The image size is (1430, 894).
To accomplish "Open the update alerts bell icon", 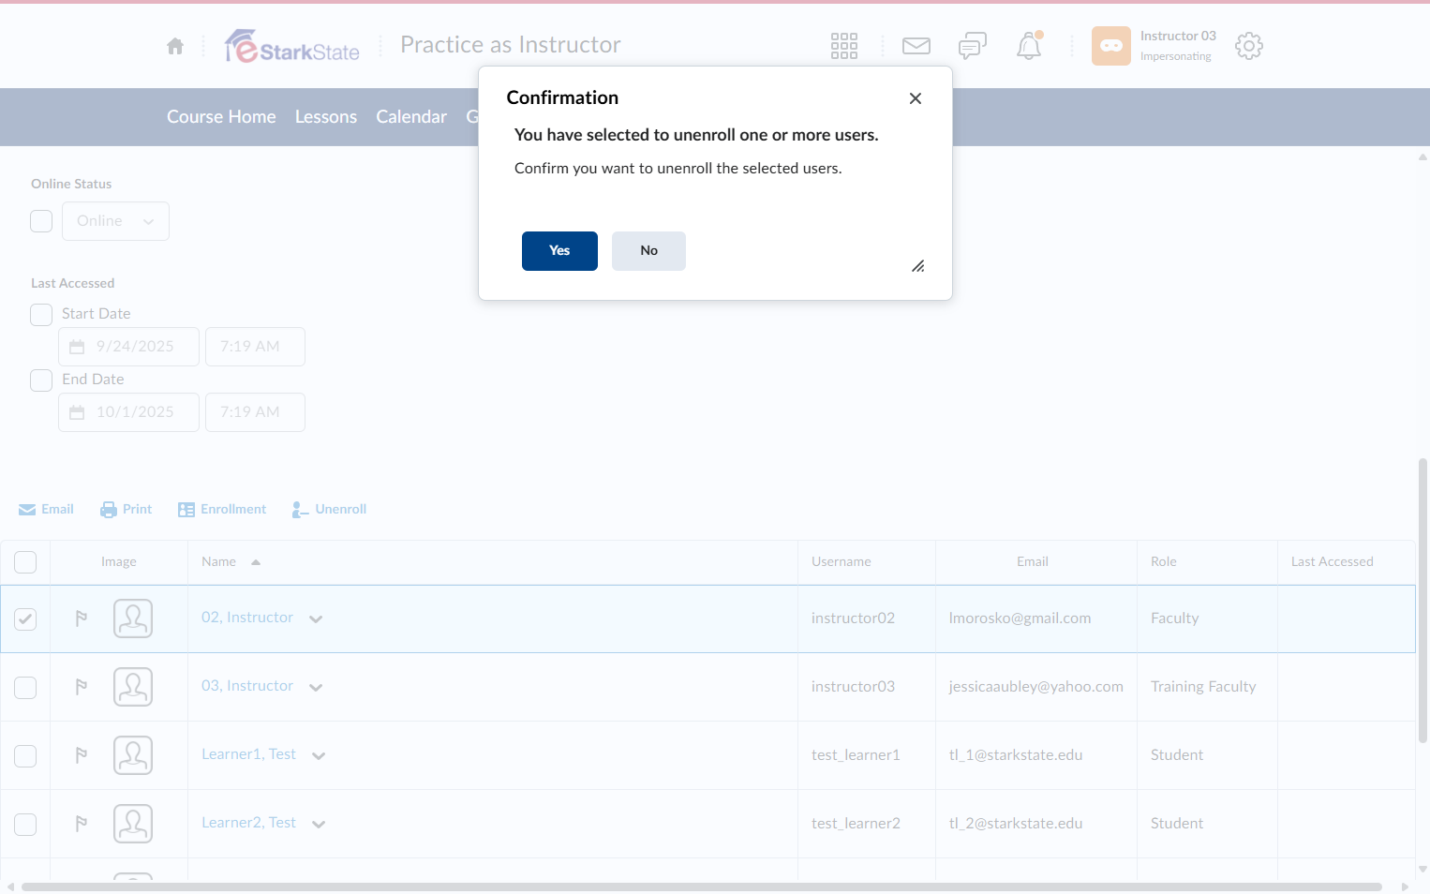I will [1029, 46].
